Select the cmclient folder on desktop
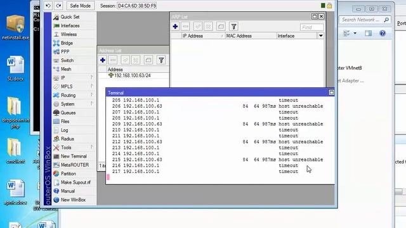 click(x=15, y=151)
